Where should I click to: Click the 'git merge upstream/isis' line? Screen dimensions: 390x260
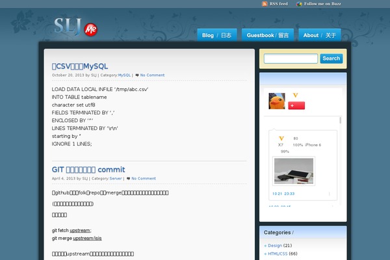pyautogui.click(x=77, y=239)
